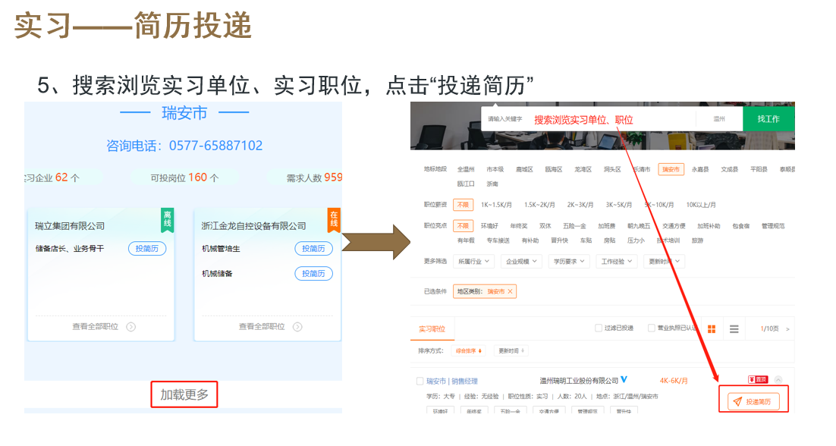Click the 温州 city selector in search bar
The image size is (836, 446).
pyautogui.click(x=719, y=119)
